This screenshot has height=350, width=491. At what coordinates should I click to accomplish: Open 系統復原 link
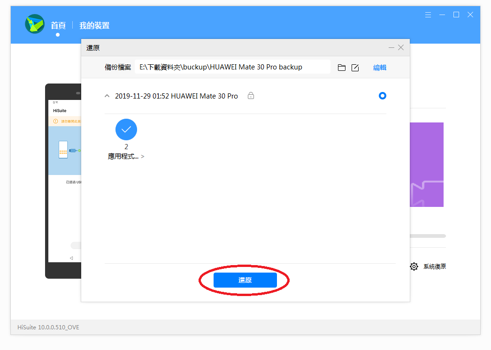coord(435,266)
